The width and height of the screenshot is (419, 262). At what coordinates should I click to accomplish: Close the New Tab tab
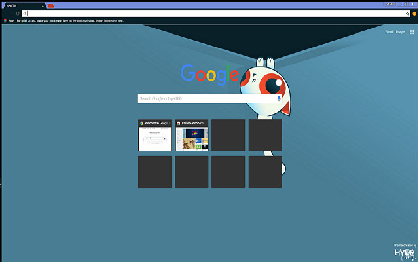[x=43, y=6]
